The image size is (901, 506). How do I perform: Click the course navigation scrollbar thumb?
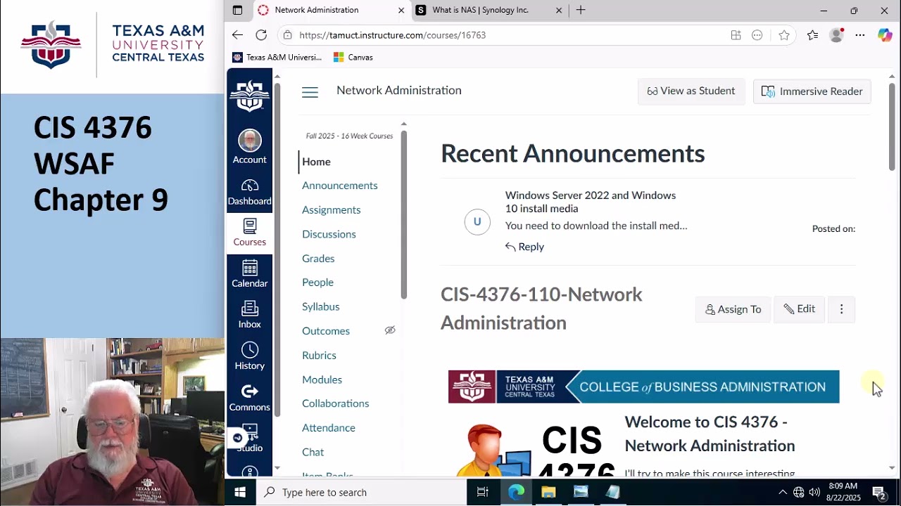tap(404, 214)
